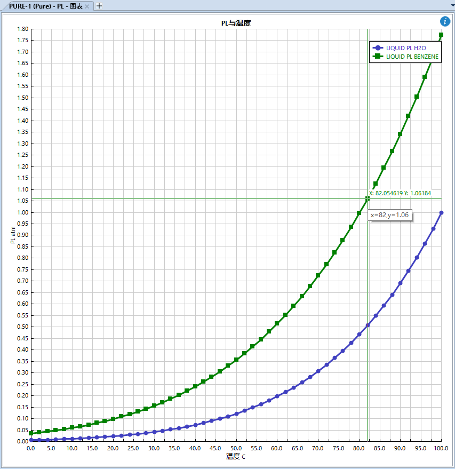Click the benzene data point at 100 C

click(x=441, y=35)
